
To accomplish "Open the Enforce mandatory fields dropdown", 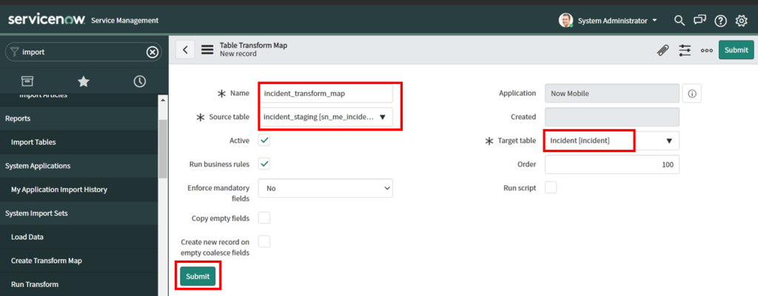I will [325, 188].
